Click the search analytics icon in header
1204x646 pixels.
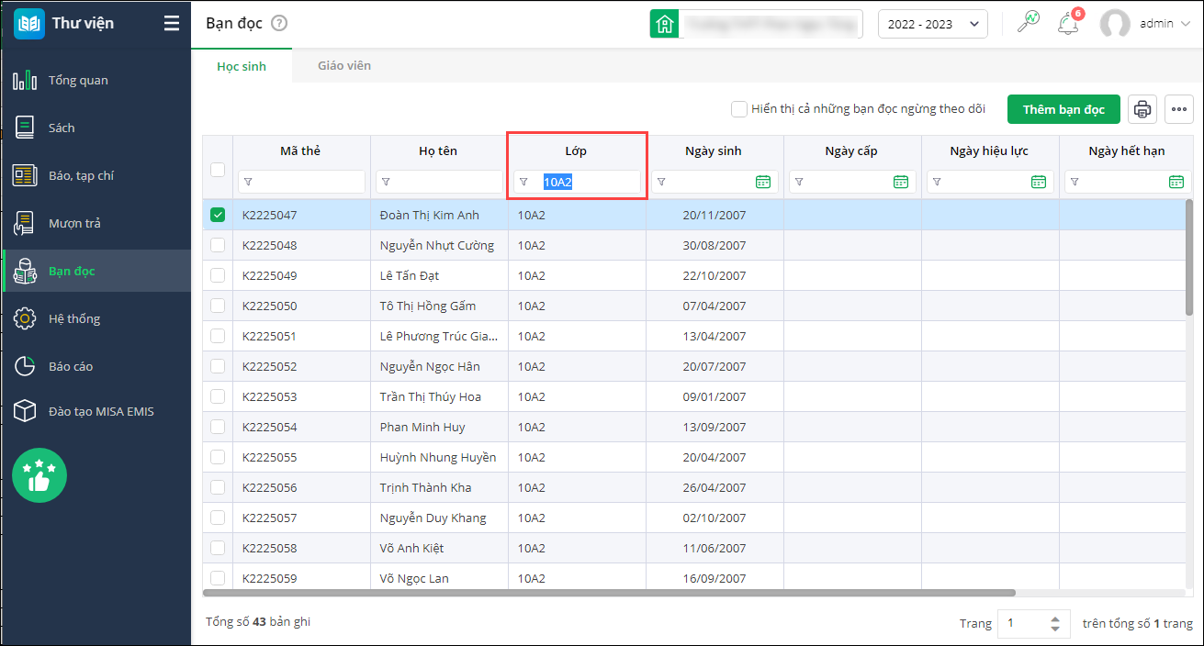coord(1029,22)
